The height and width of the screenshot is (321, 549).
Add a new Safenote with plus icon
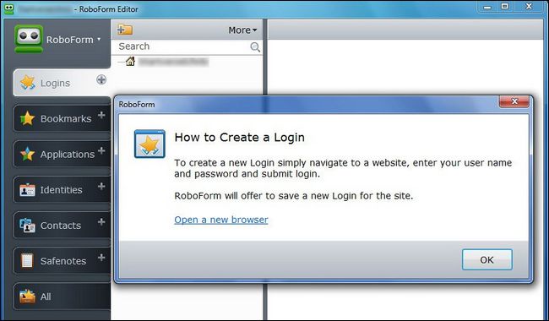pyautogui.click(x=101, y=258)
